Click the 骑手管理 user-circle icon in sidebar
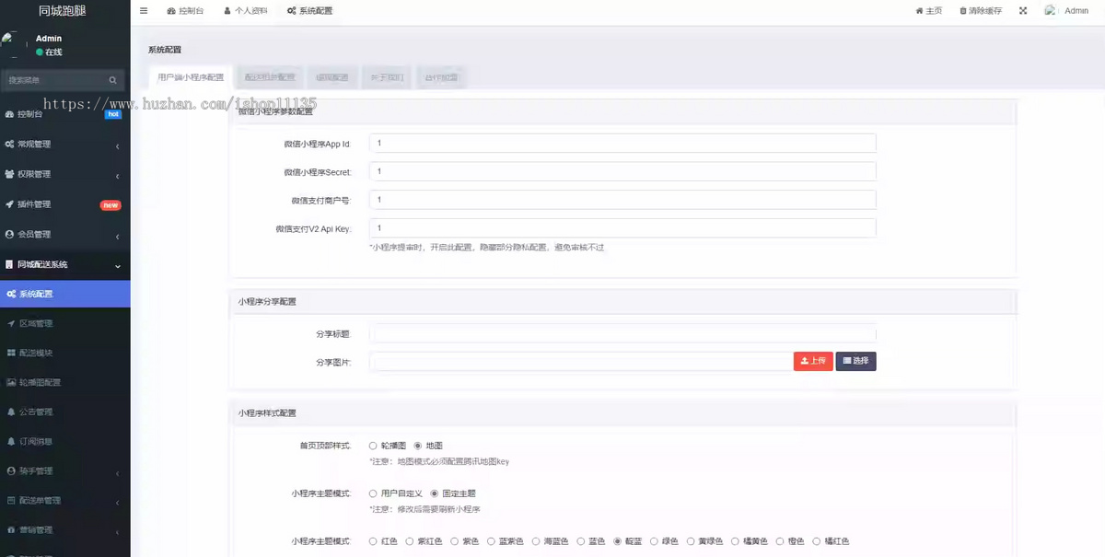 tap(11, 470)
